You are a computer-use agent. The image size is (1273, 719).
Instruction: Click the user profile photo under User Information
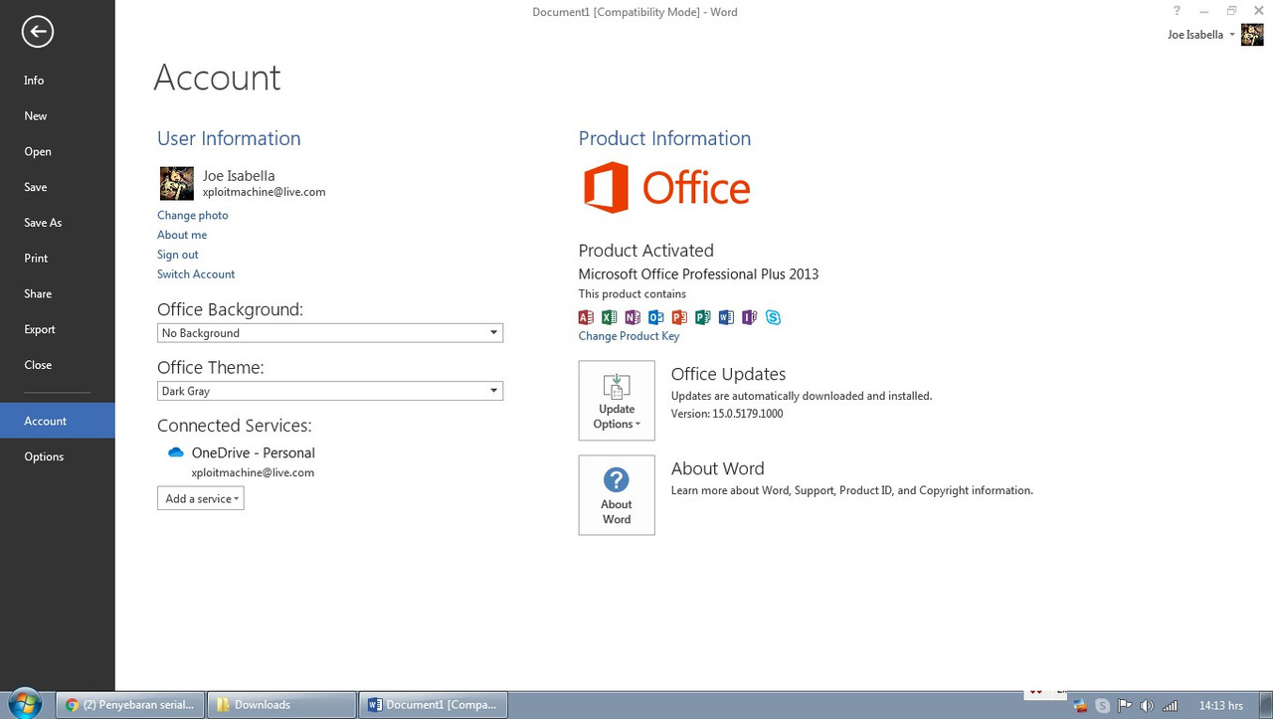(177, 183)
